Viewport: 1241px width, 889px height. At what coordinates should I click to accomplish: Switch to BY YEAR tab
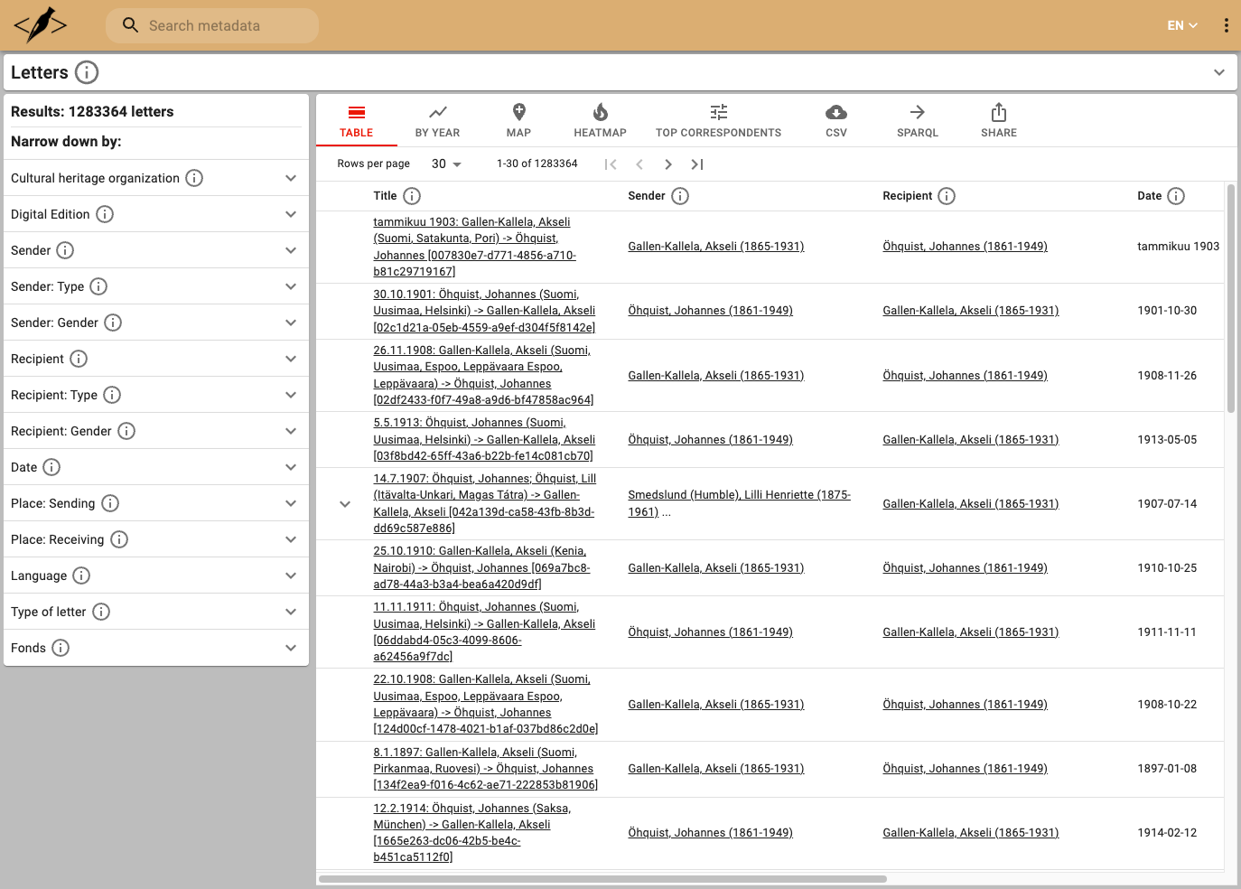pyautogui.click(x=438, y=121)
